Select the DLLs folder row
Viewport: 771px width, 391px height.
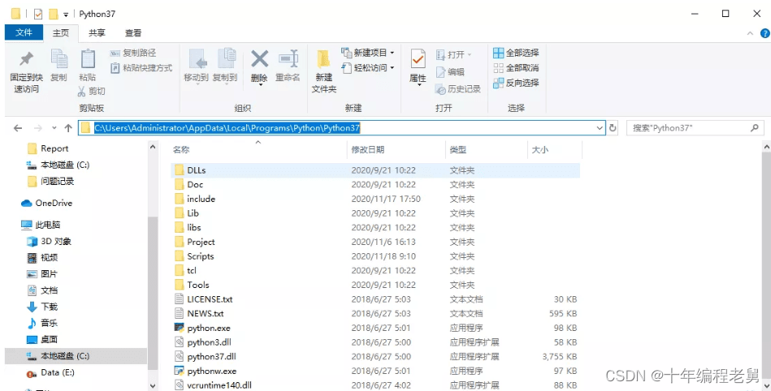[x=375, y=170]
